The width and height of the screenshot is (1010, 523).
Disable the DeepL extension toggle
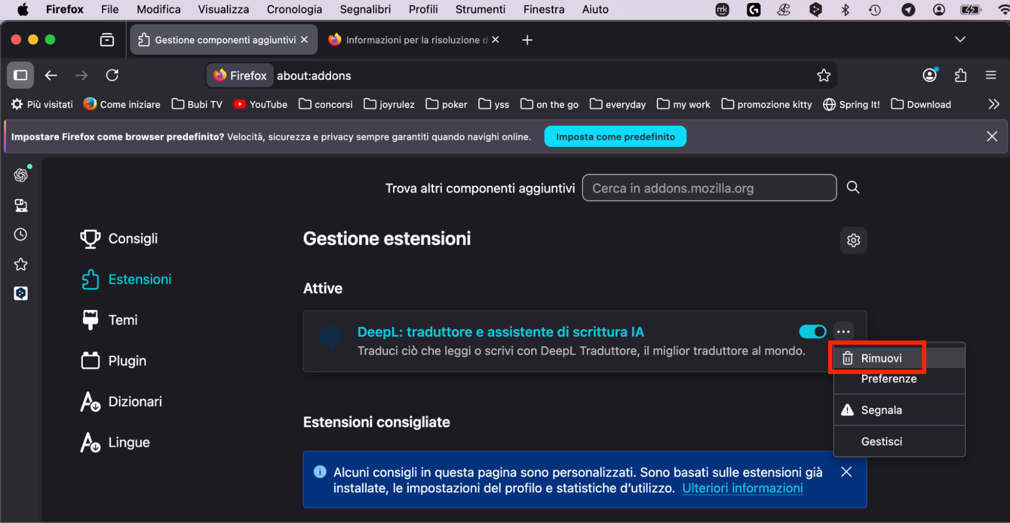[812, 332]
